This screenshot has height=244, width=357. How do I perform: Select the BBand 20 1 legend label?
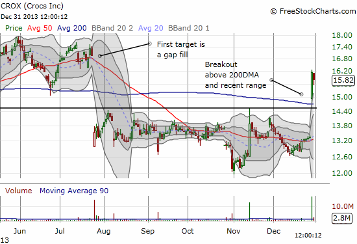tap(188, 28)
